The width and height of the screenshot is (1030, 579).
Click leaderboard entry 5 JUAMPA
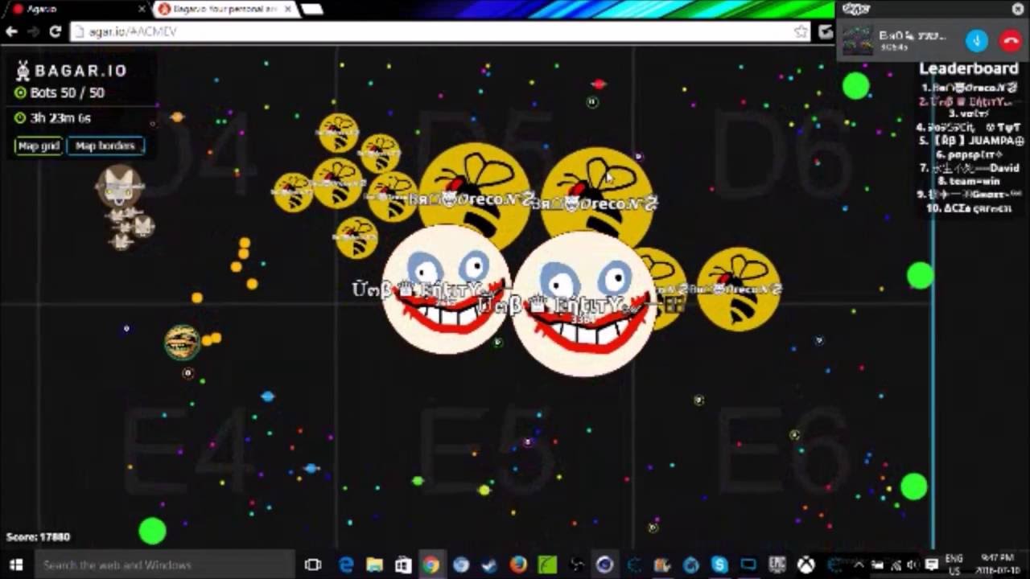tap(972, 141)
